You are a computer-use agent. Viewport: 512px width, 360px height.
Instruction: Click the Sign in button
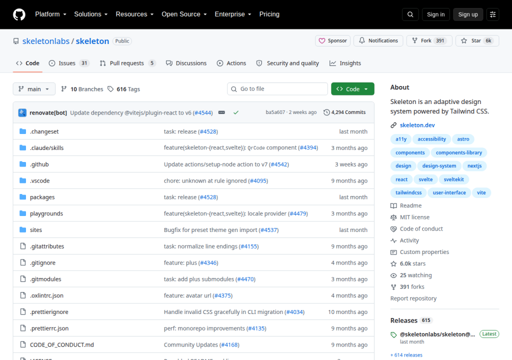[x=435, y=14]
